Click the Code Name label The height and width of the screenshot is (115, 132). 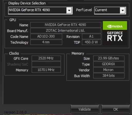(x=19, y=37)
